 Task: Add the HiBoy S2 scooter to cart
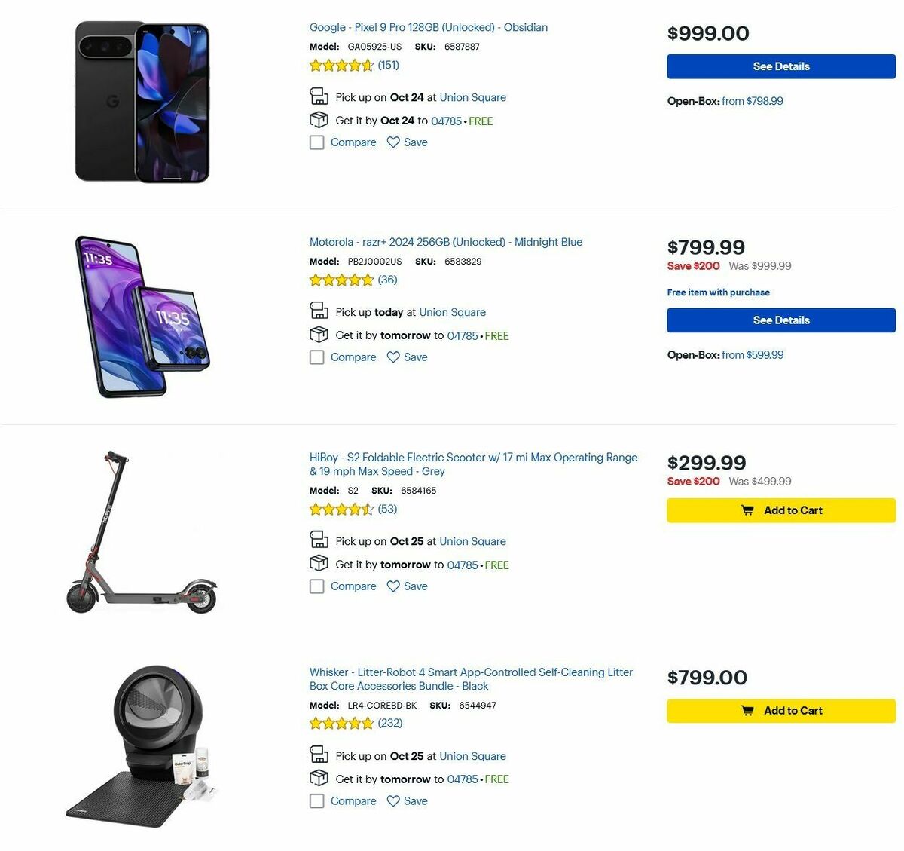[x=780, y=510]
